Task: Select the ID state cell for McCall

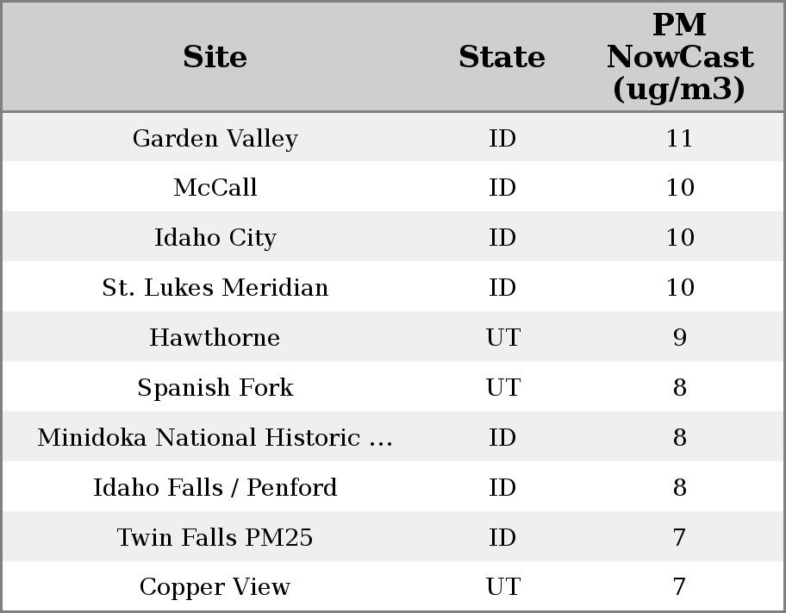Action: click(502, 188)
